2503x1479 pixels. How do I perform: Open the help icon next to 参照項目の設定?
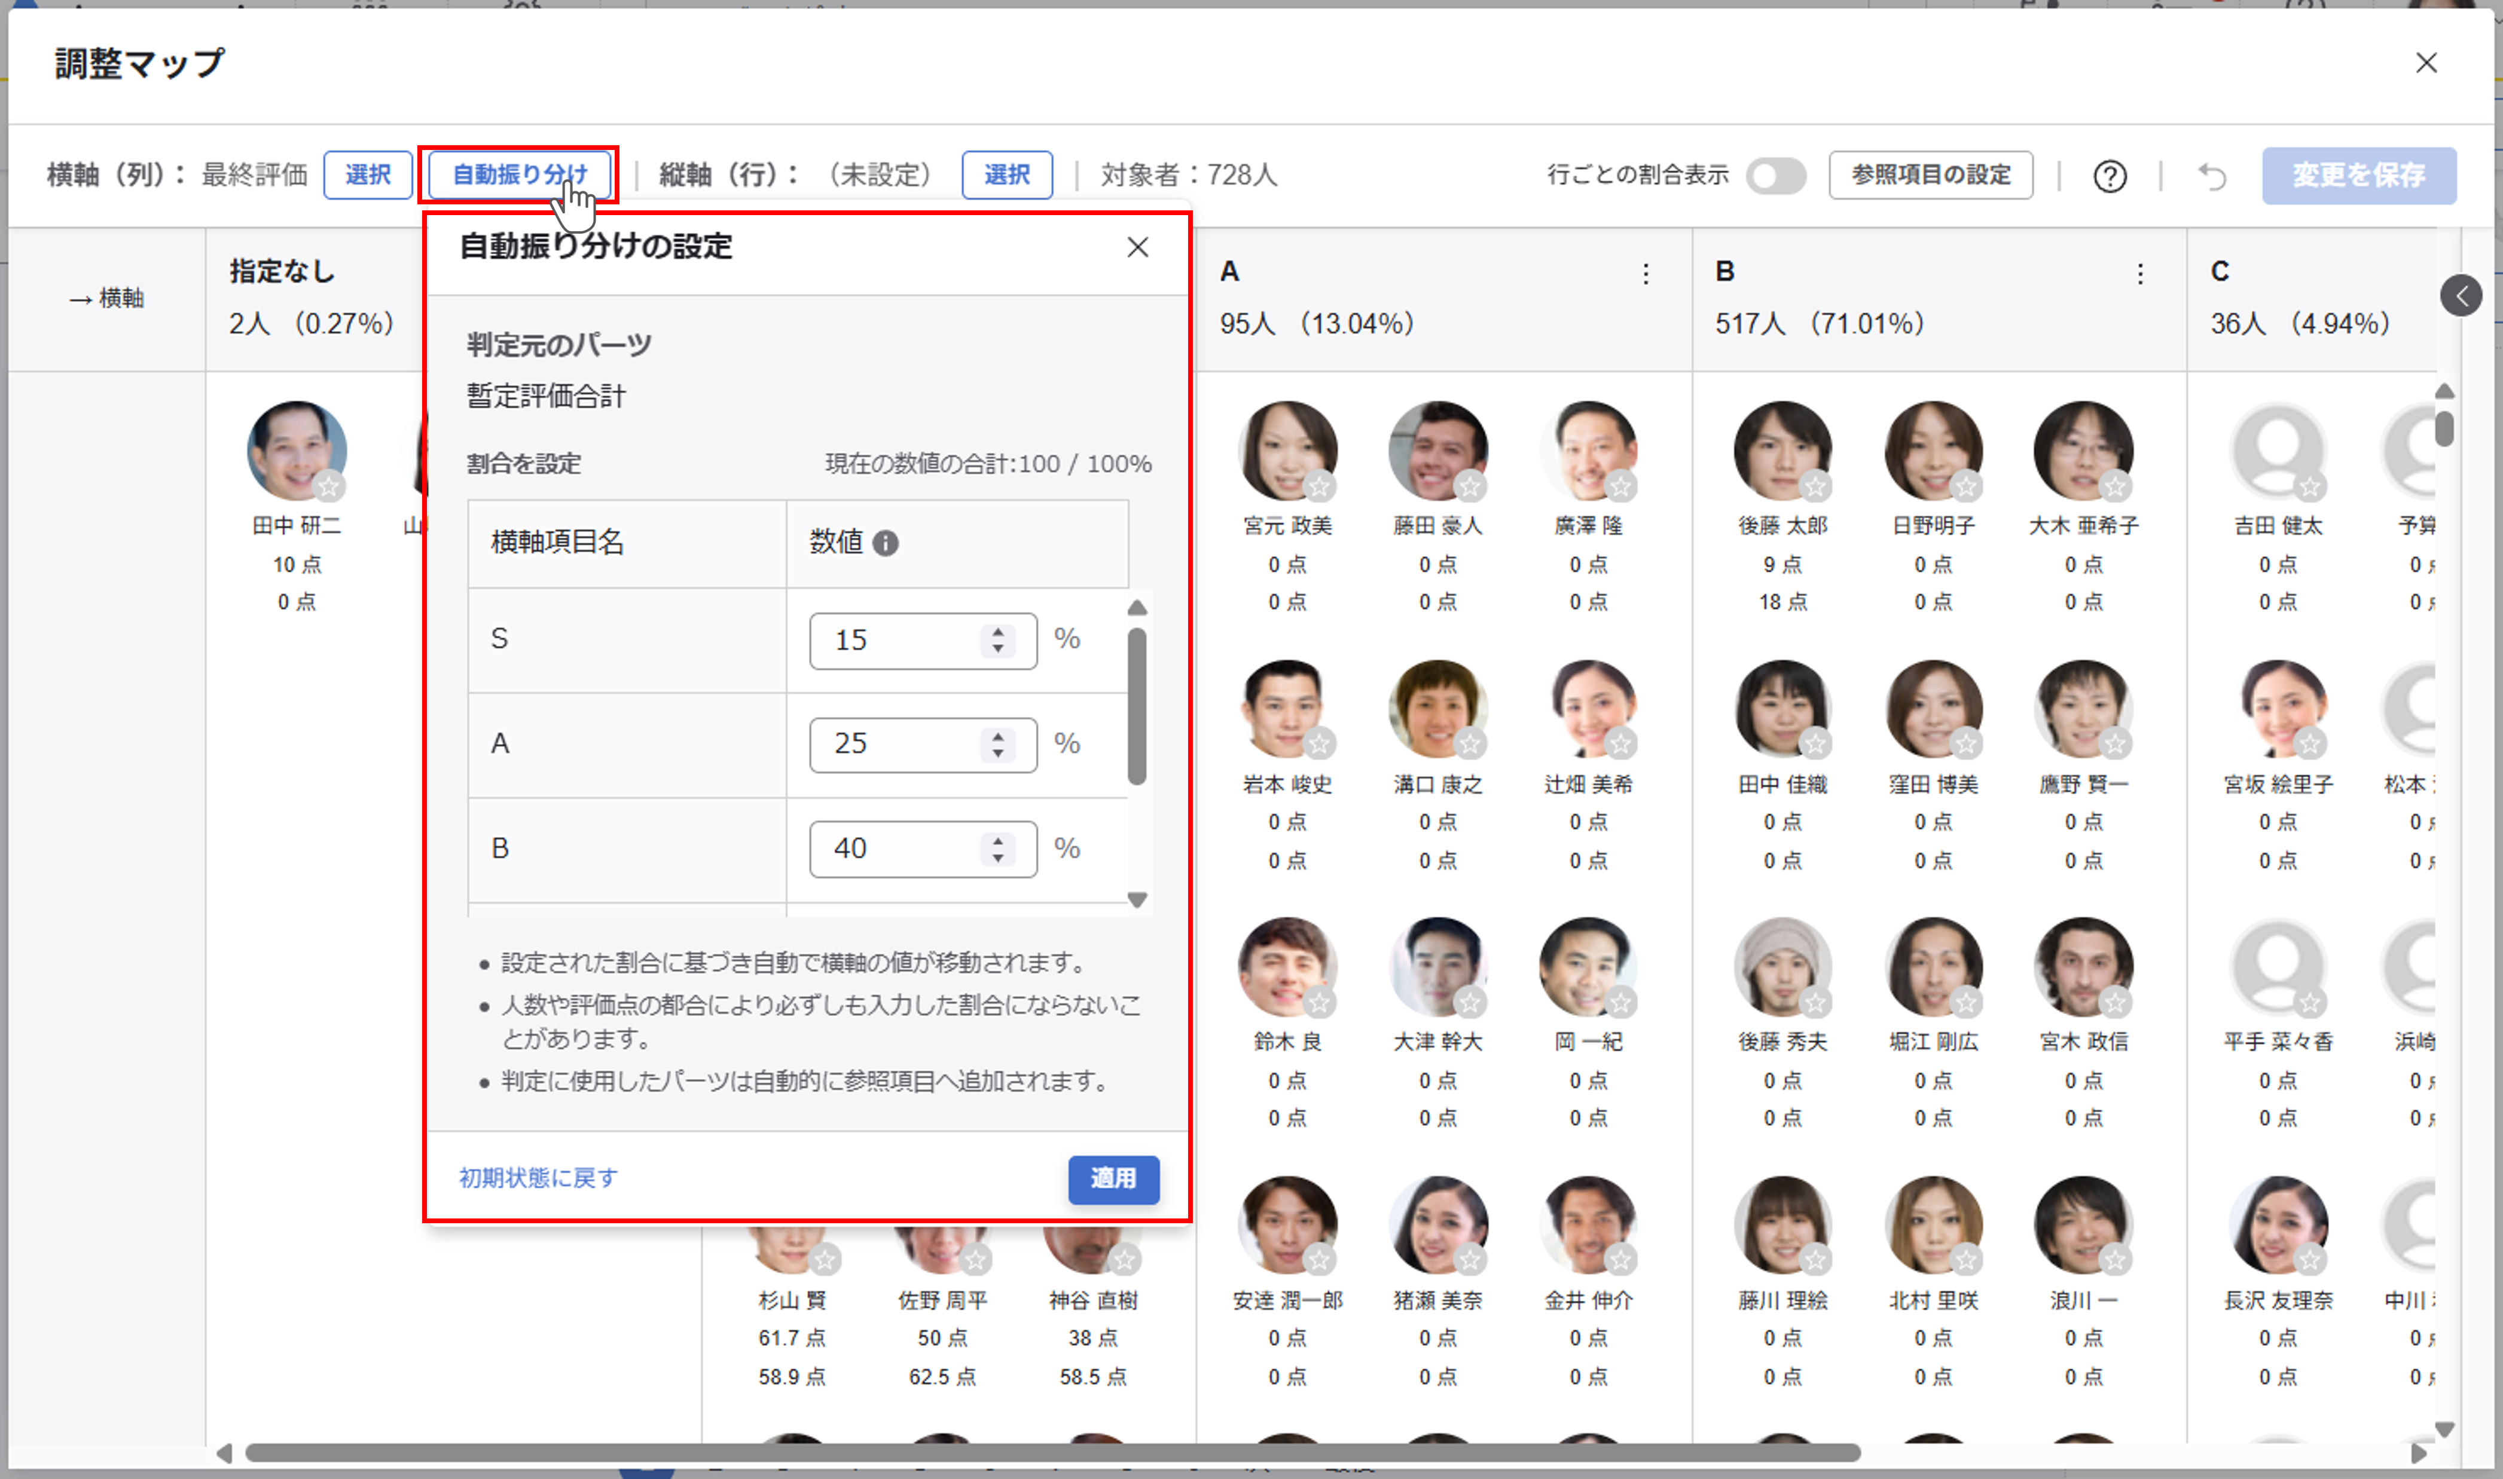tap(2110, 176)
